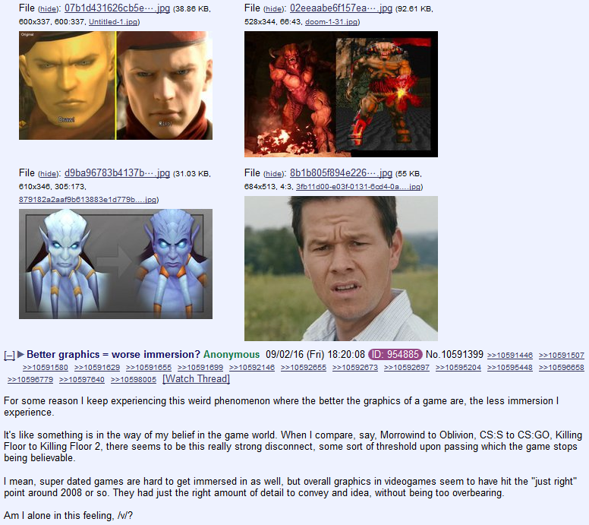Follow reply link >>10598005

tap(134, 380)
